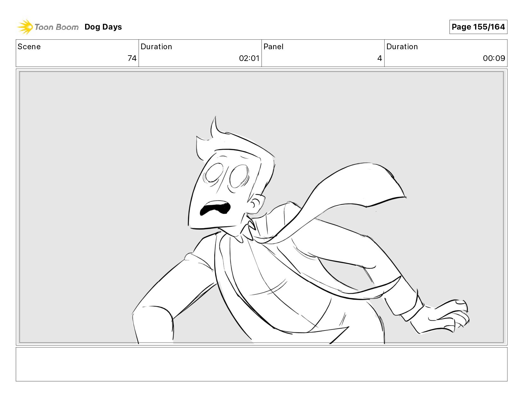
Task: Click the 'Dog Days' project title
Action: (x=103, y=27)
